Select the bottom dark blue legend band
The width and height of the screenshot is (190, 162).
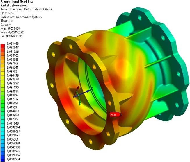click(x=3, y=160)
